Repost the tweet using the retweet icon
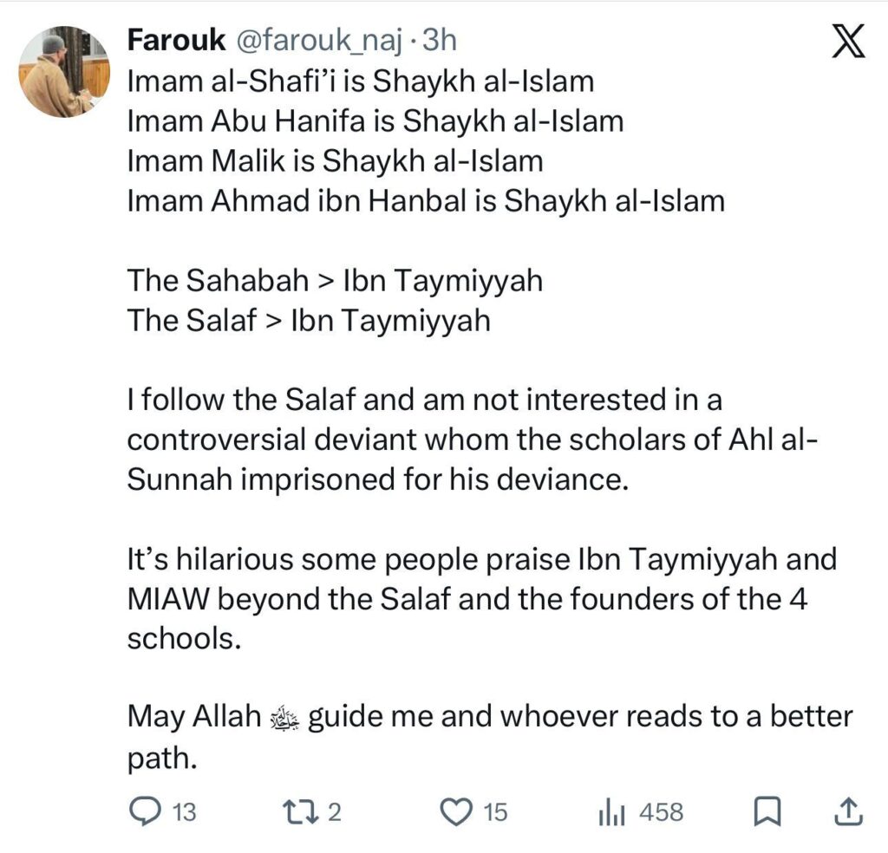Image resolution: width=888 pixels, height=853 pixels. (x=302, y=811)
